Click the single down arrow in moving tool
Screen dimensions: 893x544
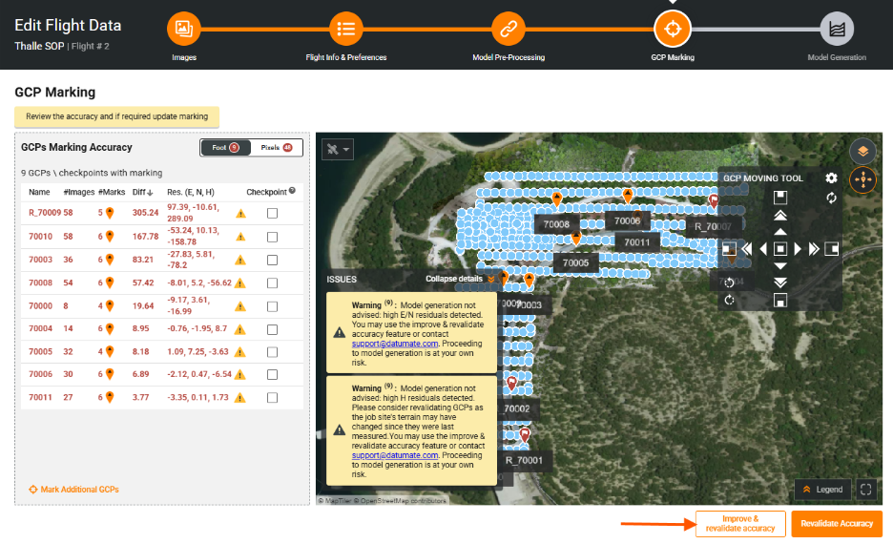tap(780, 266)
